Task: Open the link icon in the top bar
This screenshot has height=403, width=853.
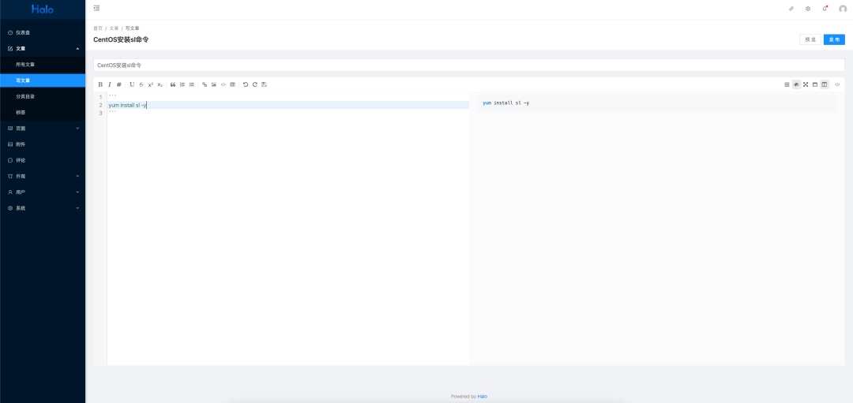Action: (x=791, y=9)
